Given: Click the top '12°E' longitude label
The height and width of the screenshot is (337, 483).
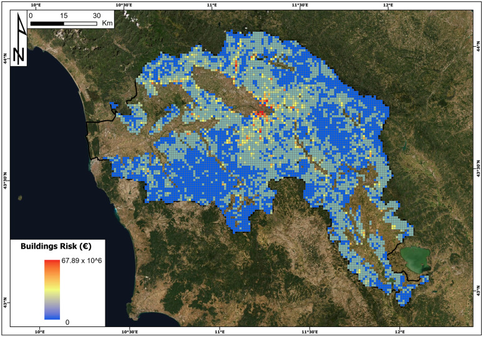Looking at the screenshot, I should click(388, 5).
